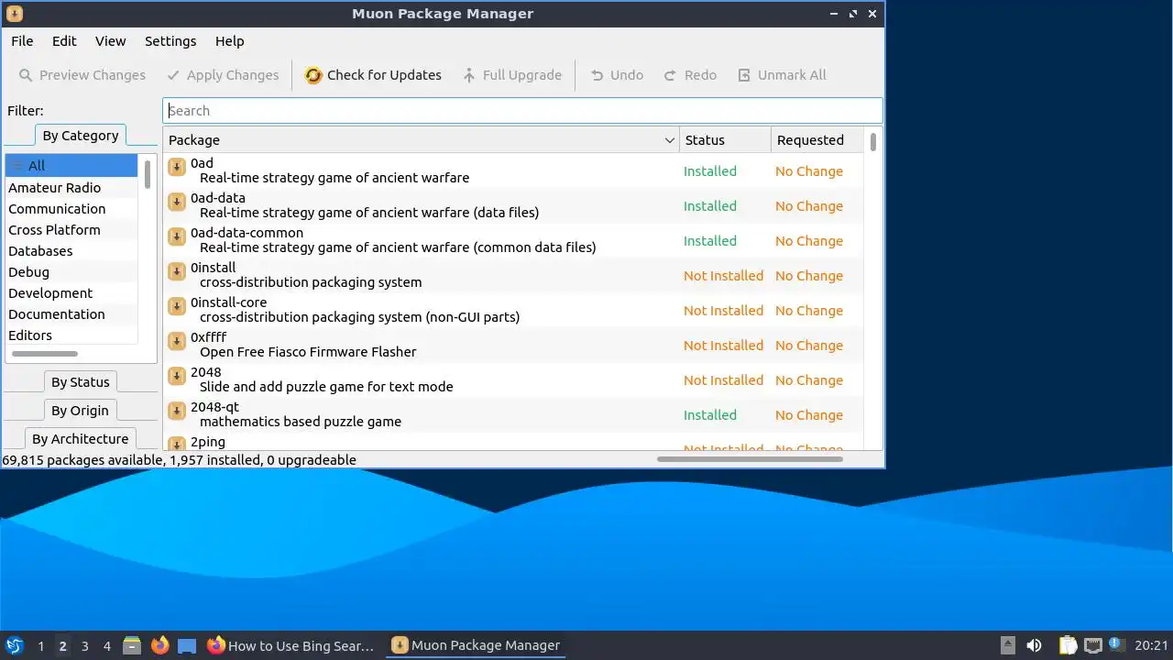The width and height of the screenshot is (1173, 660).
Task: Click the package icon next to 0install-core
Action: coord(177,306)
